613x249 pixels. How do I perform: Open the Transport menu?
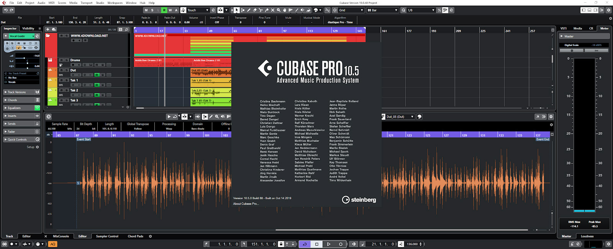tap(86, 3)
